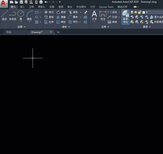Click the Explode tool icon
Image resolution: width=163 pixels, height=154 pixels.
(x=86, y=17)
